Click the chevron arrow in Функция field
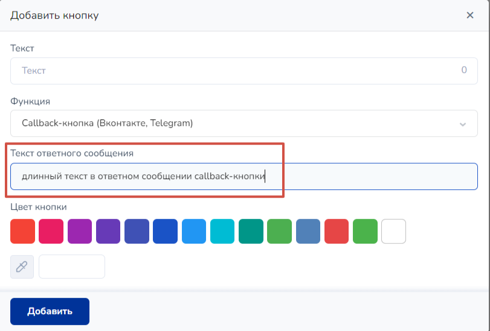The image size is (490, 331). click(x=463, y=124)
